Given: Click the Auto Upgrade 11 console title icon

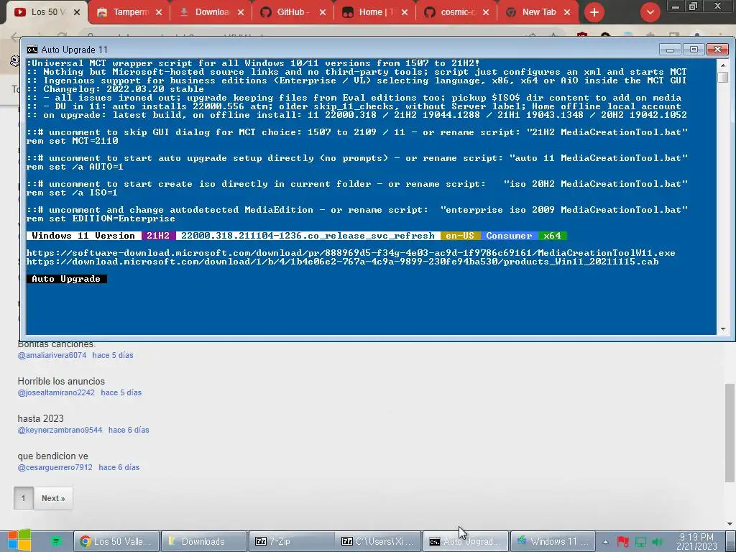Looking at the screenshot, I should pyautogui.click(x=32, y=50).
